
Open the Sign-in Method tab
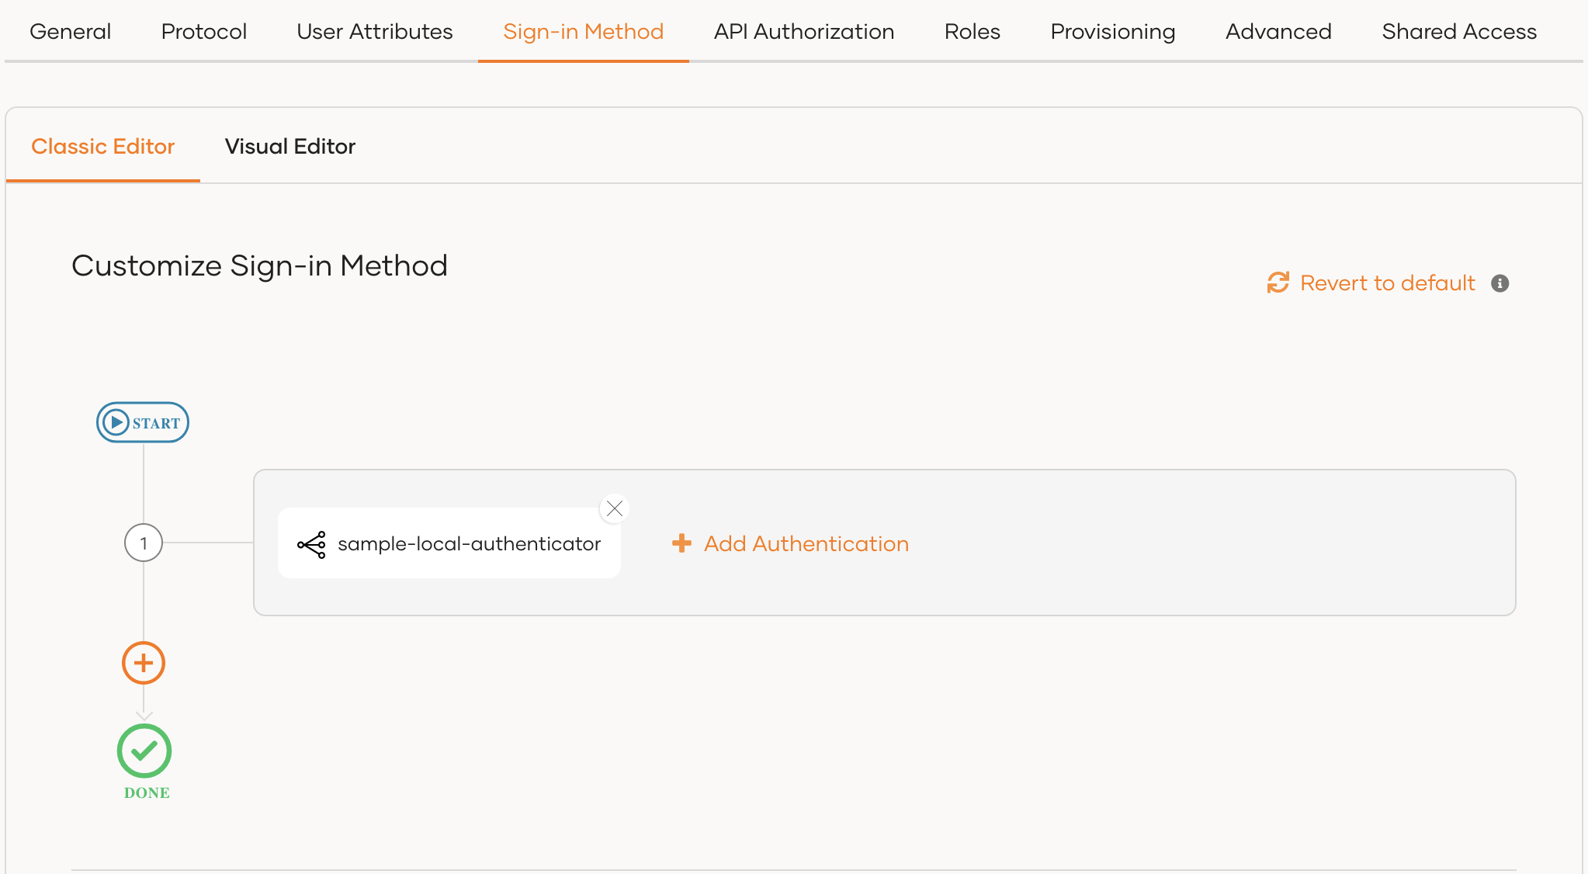583,31
